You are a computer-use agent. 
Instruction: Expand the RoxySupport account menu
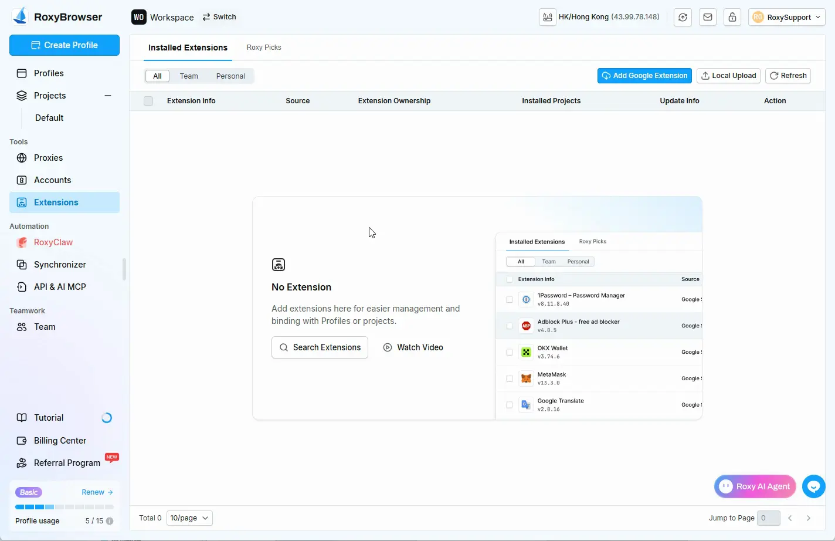point(787,17)
